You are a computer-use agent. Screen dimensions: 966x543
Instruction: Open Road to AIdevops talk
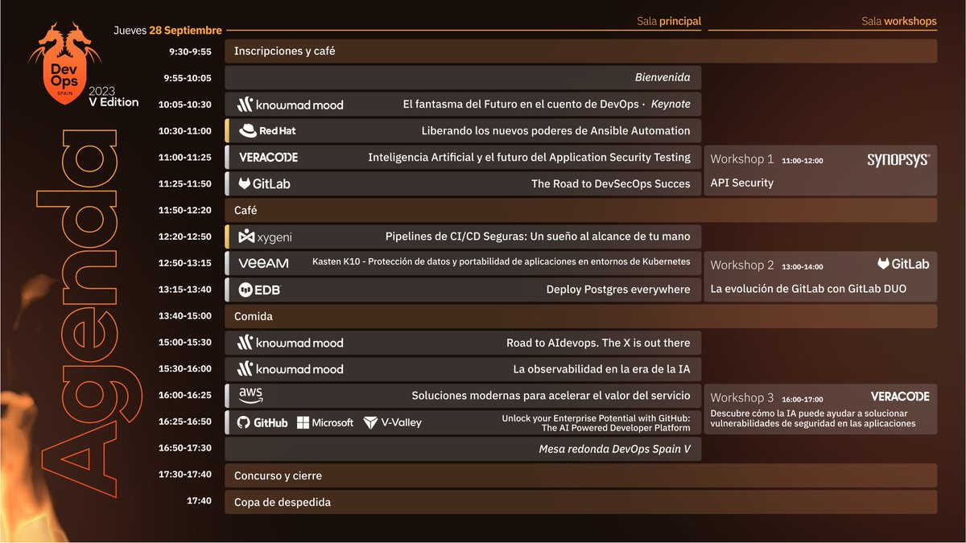(598, 343)
